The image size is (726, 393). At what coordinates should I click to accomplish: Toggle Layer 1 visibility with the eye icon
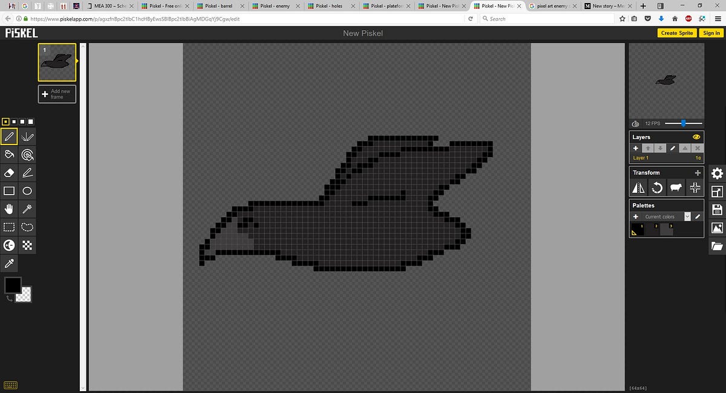point(696,137)
